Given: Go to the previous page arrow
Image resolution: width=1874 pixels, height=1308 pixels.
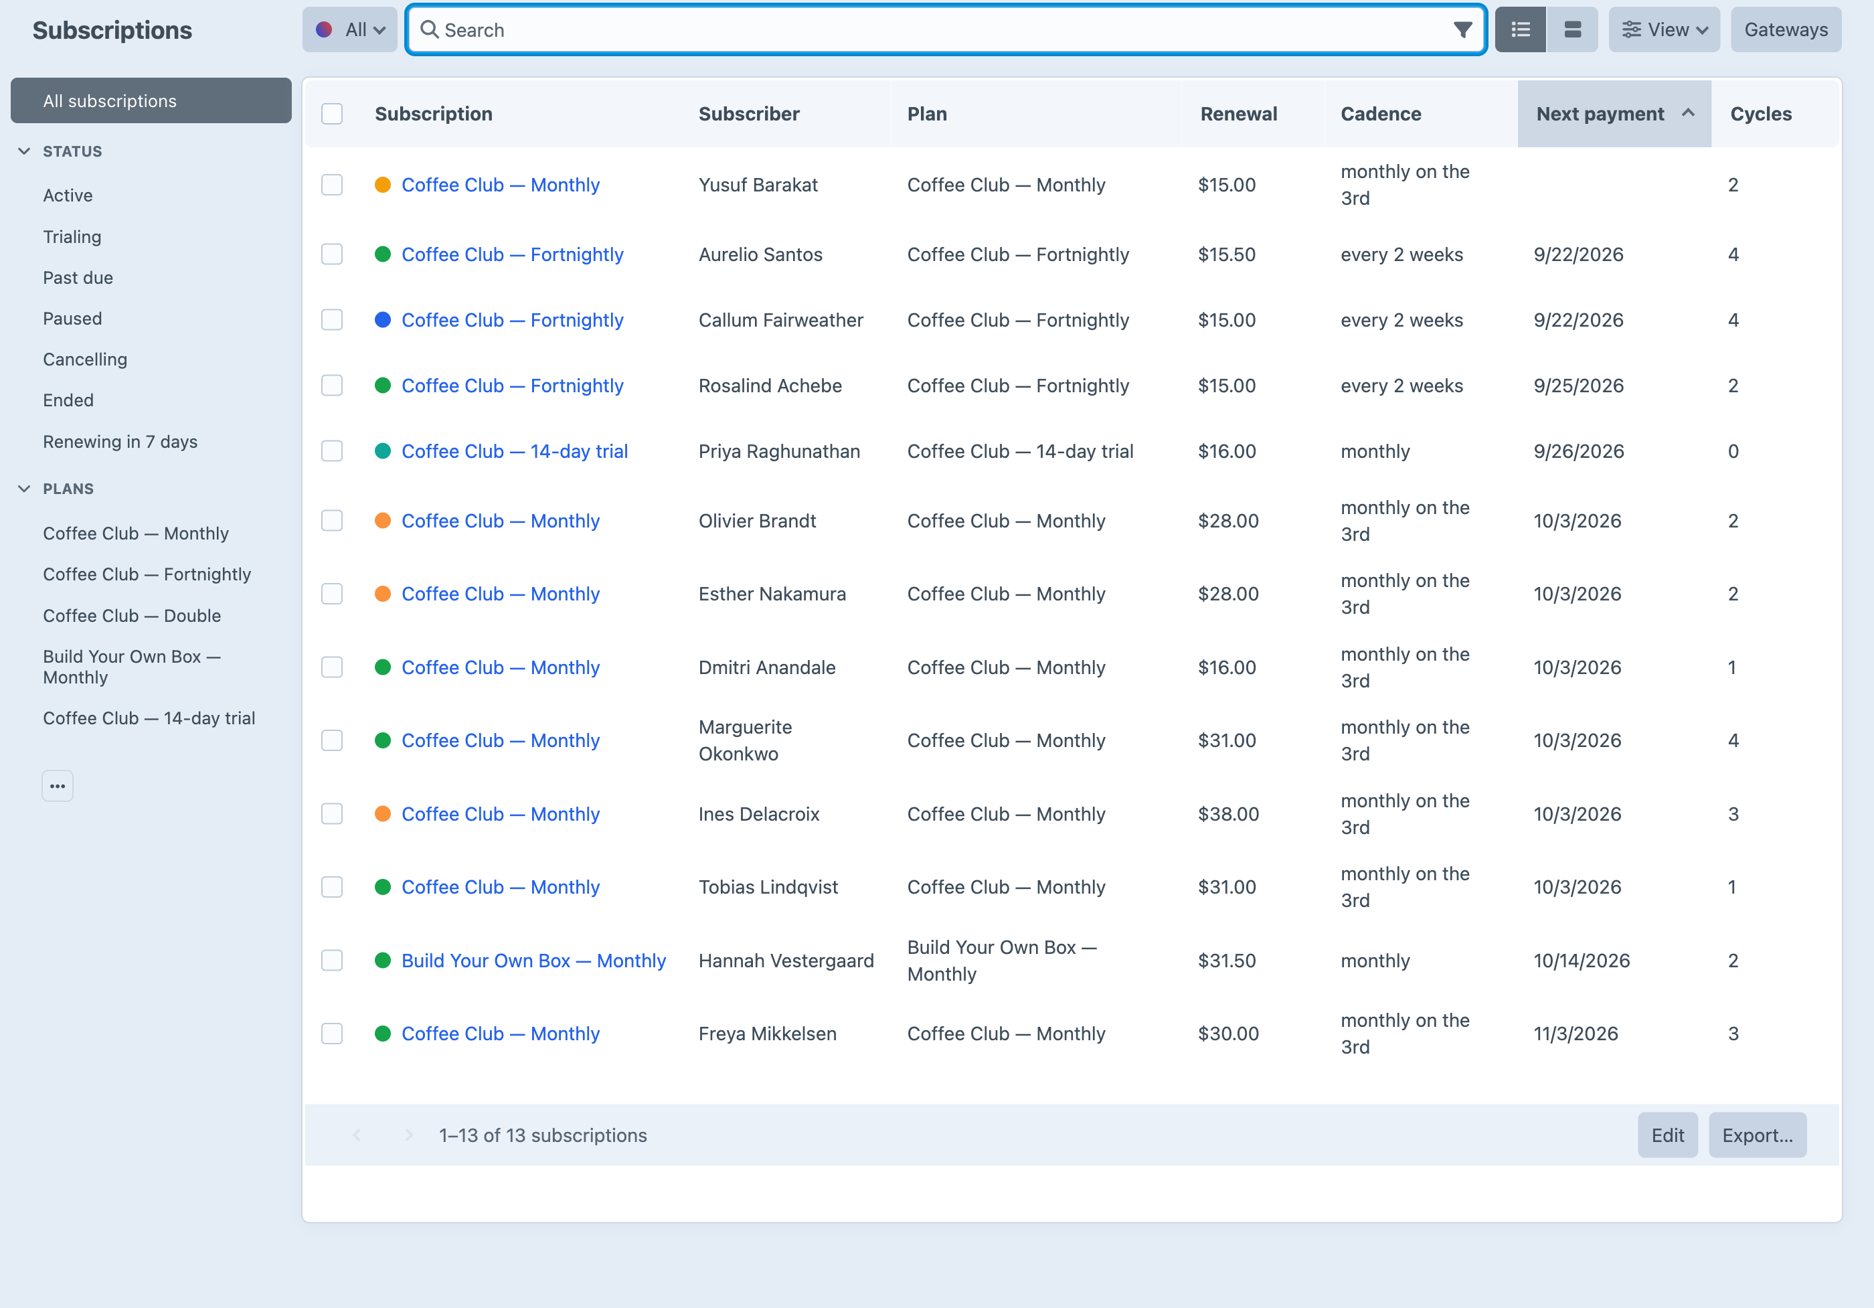Looking at the screenshot, I should click(357, 1135).
